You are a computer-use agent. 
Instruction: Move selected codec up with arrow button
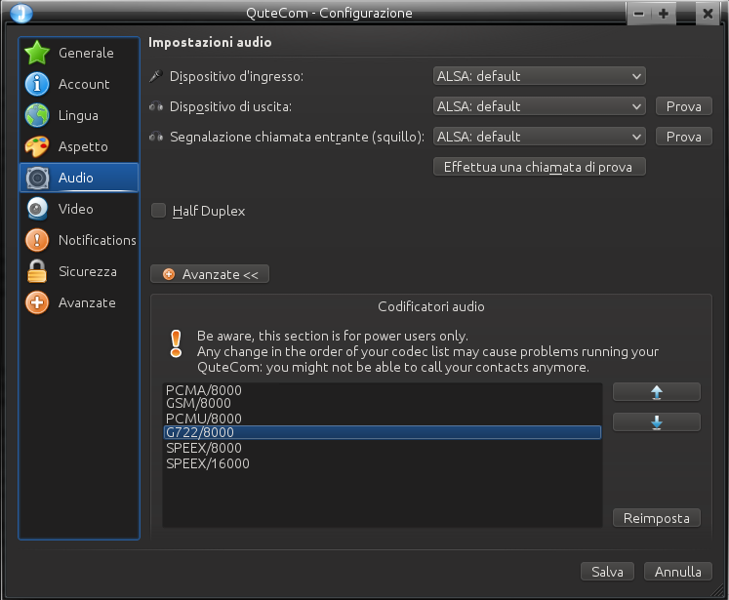(656, 392)
